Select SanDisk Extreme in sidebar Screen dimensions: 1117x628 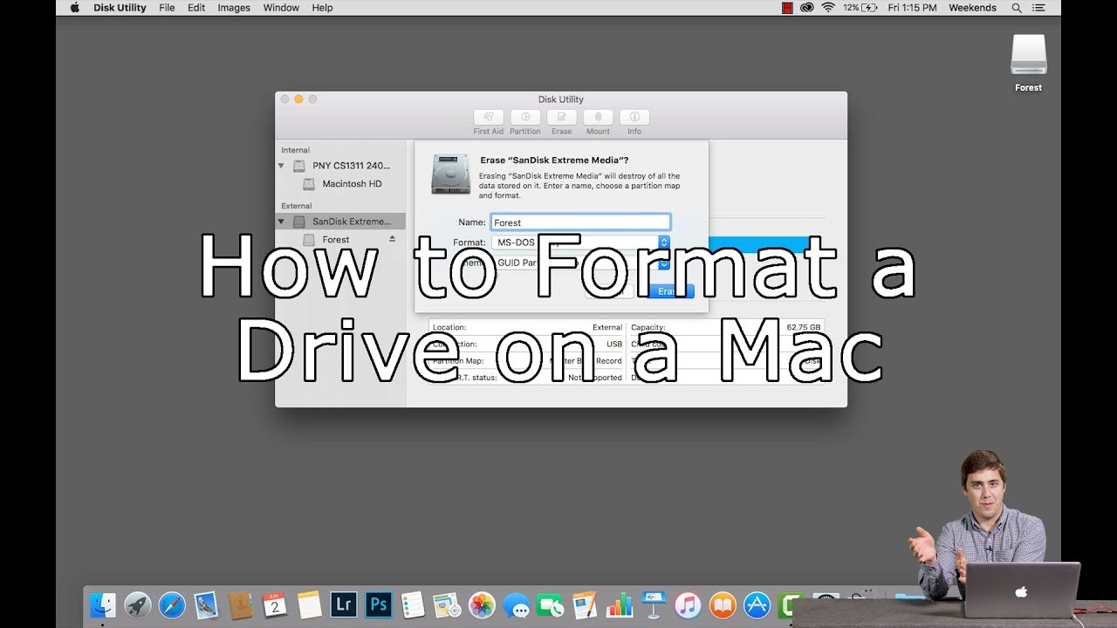click(340, 222)
